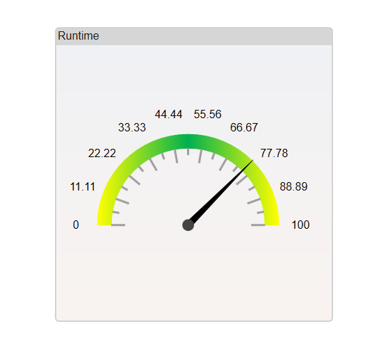
Task: Click the Runtime panel gray header bar
Action: [x=194, y=36]
